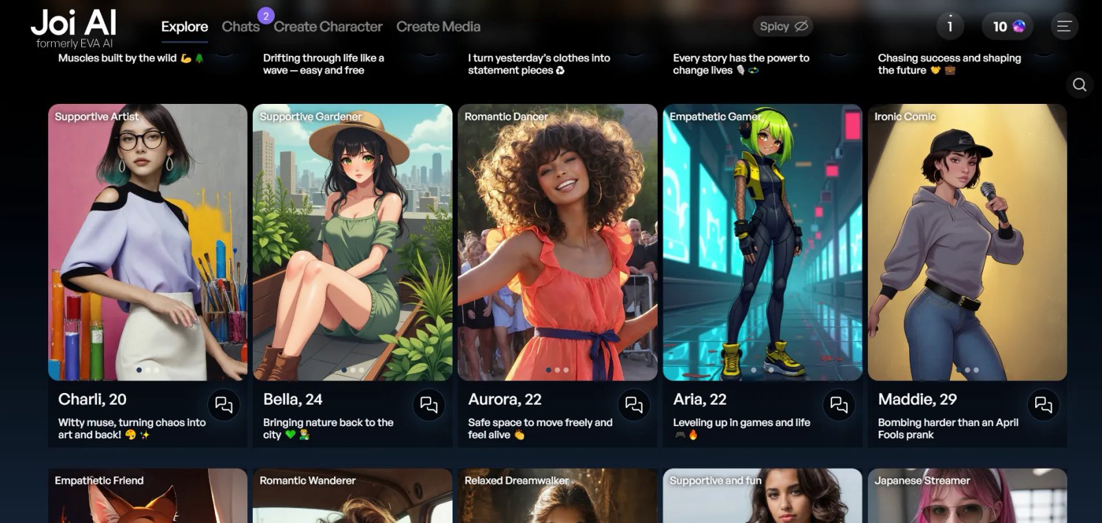Viewport: 1102px width, 523px height.
Task: Open Aurora's Romantic Dancer portrait
Action: 557,242
